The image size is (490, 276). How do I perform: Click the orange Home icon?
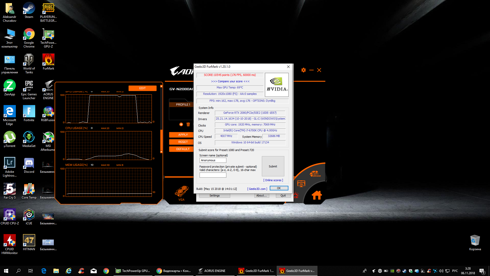pyautogui.click(x=317, y=195)
